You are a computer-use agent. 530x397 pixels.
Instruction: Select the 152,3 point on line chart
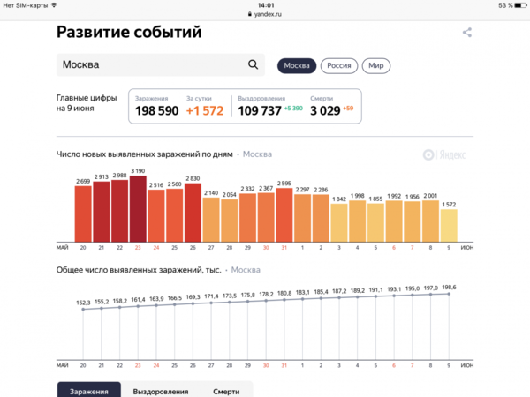tap(83, 309)
